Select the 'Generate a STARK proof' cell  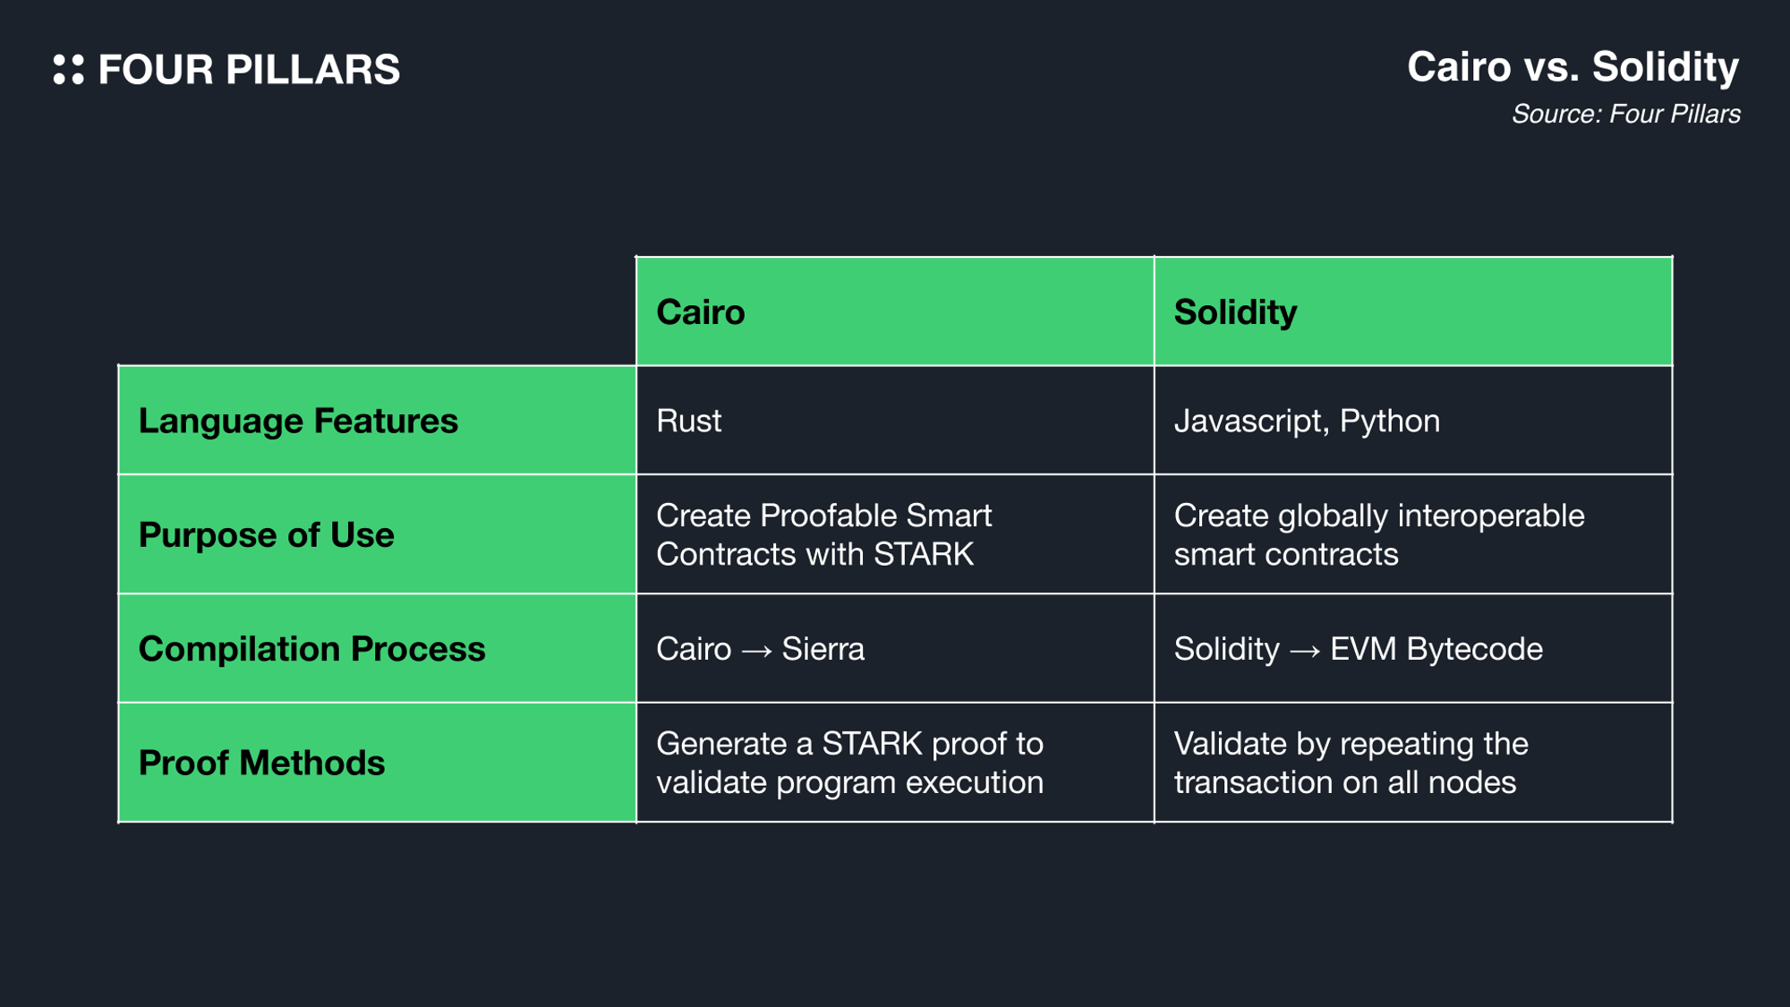coord(894,763)
